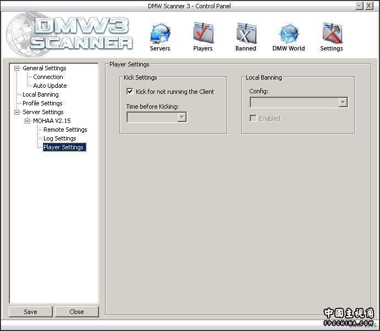
Task: Select Local Banning in the settings tree
Action: [41, 94]
